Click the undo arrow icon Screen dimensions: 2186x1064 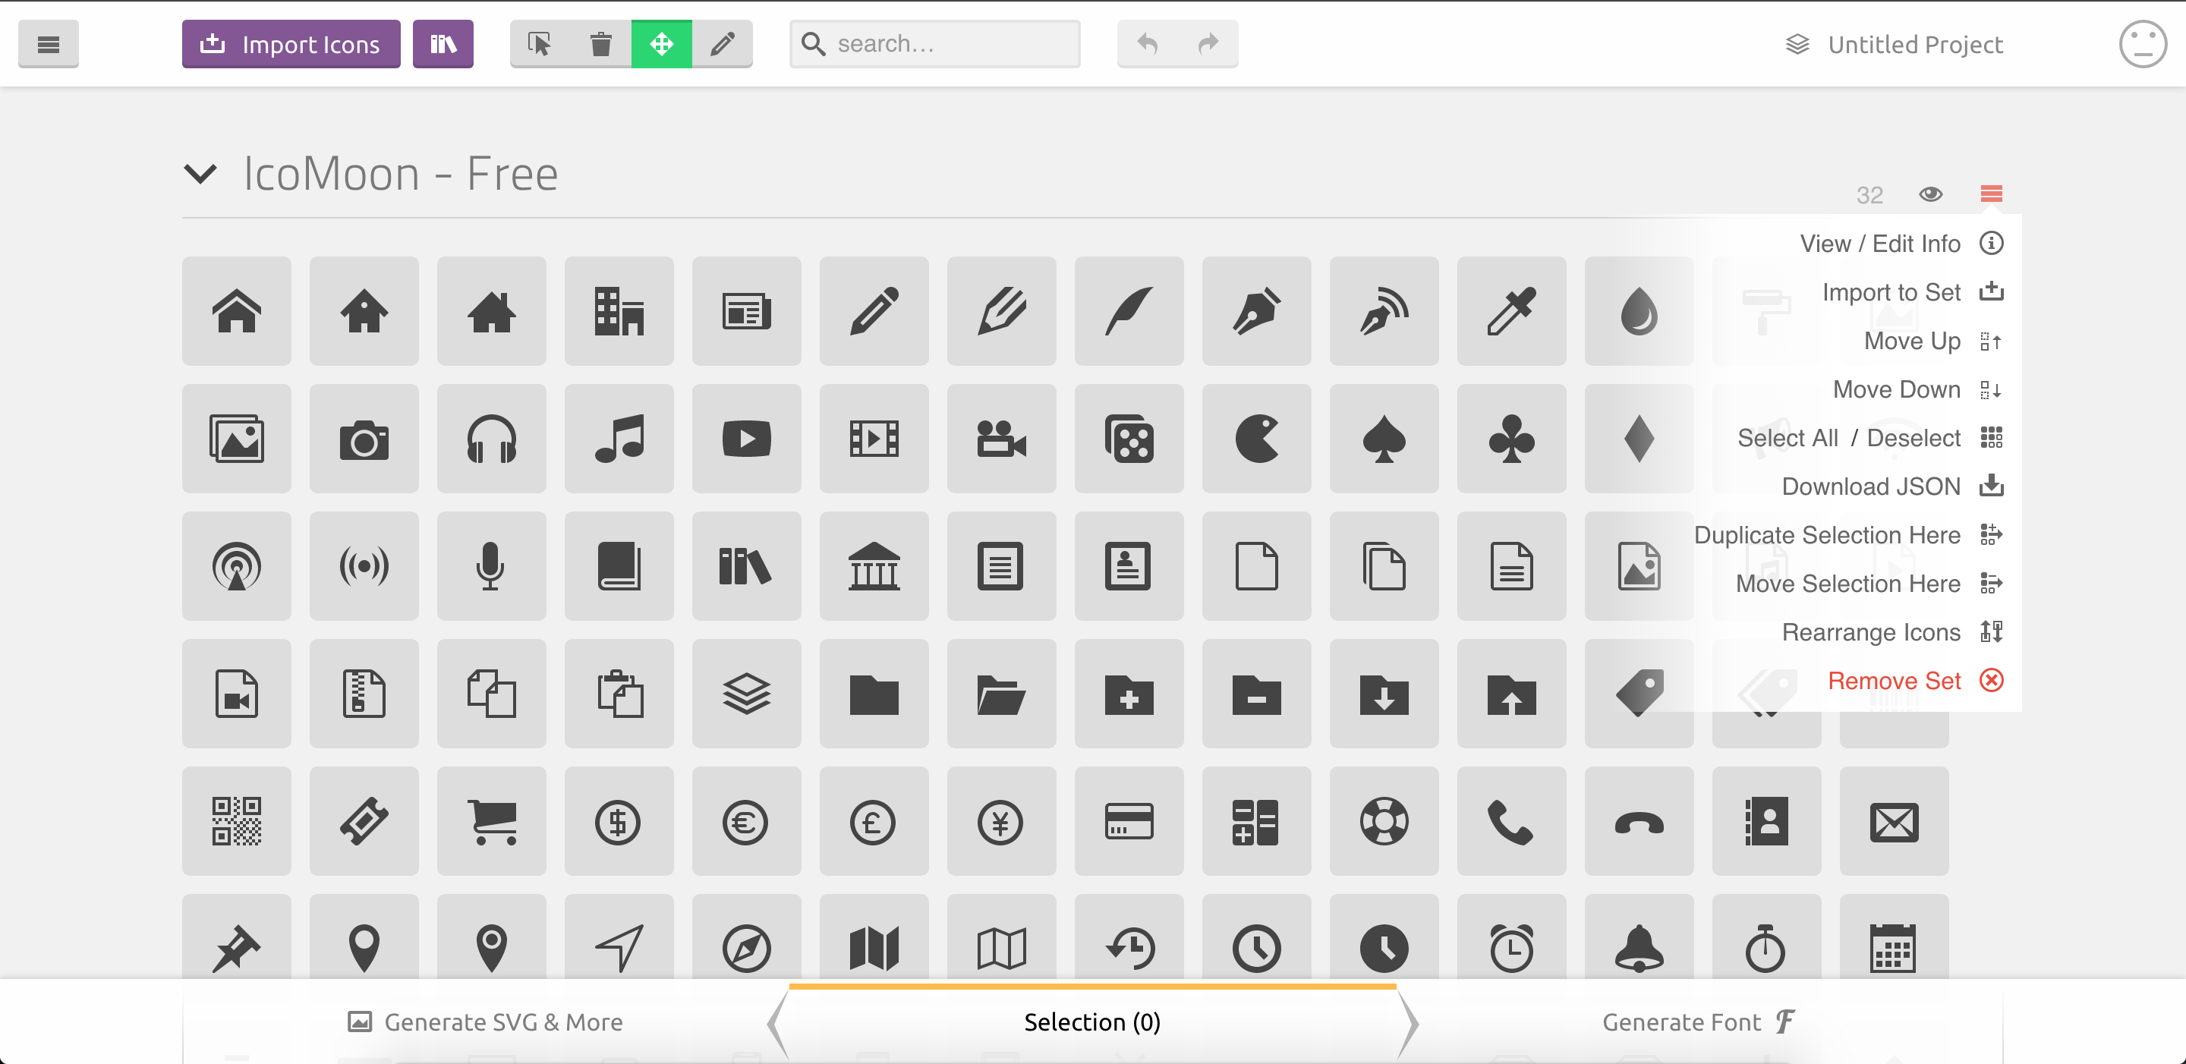click(1148, 43)
